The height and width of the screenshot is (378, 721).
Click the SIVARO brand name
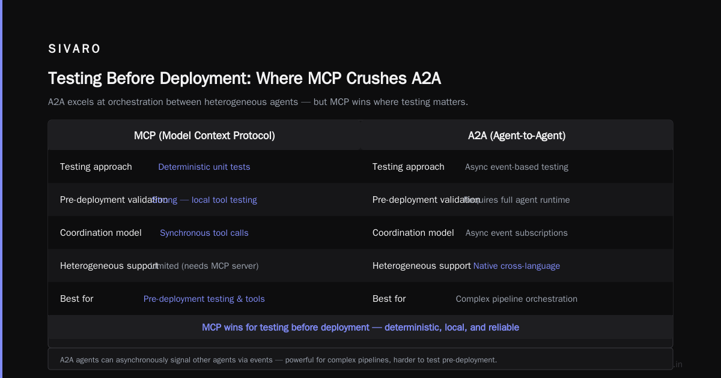75,49
